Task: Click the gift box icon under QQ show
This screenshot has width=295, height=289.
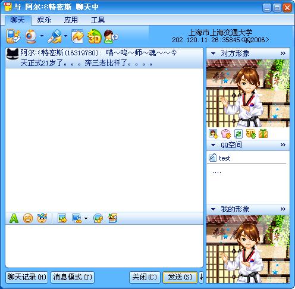Action: click(x=263, y=134)
